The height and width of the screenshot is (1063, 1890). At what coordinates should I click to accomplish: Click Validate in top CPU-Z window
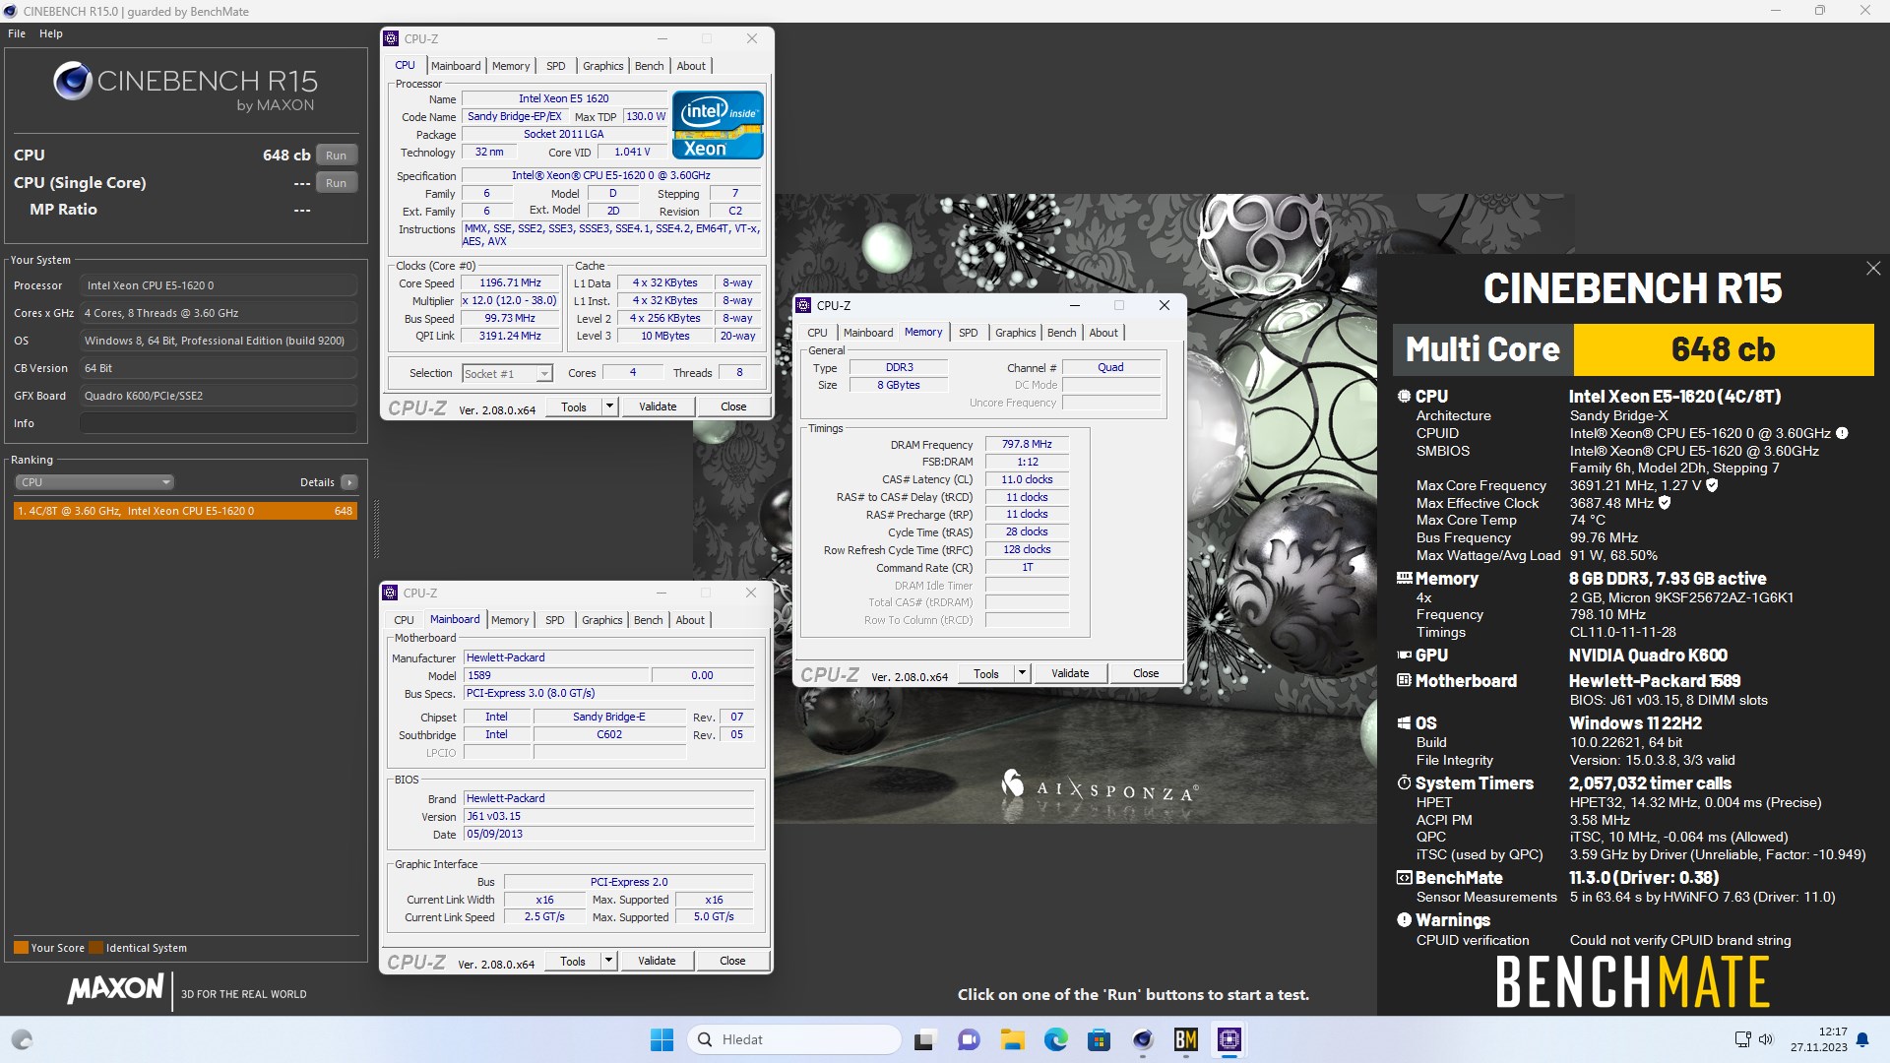(x=658, y=407)
